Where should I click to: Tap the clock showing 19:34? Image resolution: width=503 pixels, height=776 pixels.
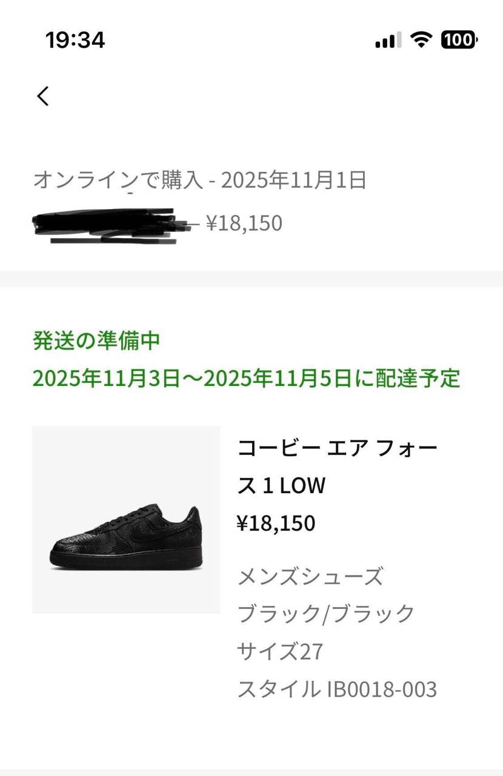tap(75, 39)
